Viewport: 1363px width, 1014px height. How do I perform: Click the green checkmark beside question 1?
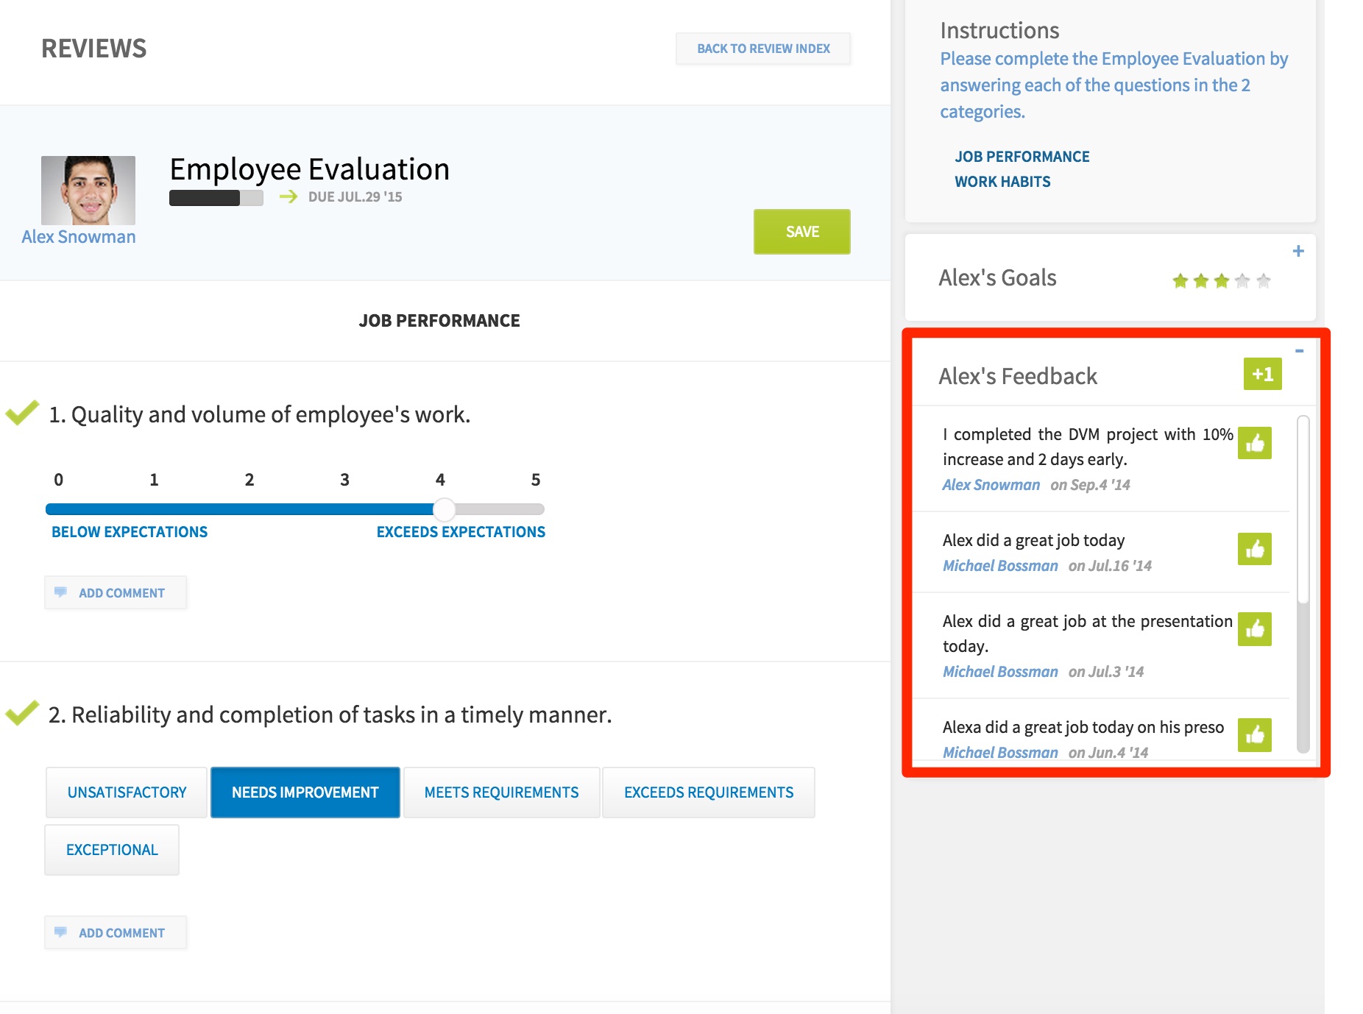pos(22,414)
